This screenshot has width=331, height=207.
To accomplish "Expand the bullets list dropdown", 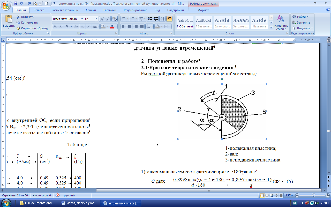I will tap(128, 19).
